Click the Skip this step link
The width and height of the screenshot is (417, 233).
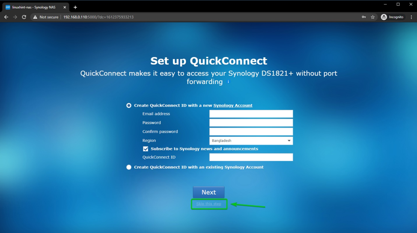[x=209, y=204]
